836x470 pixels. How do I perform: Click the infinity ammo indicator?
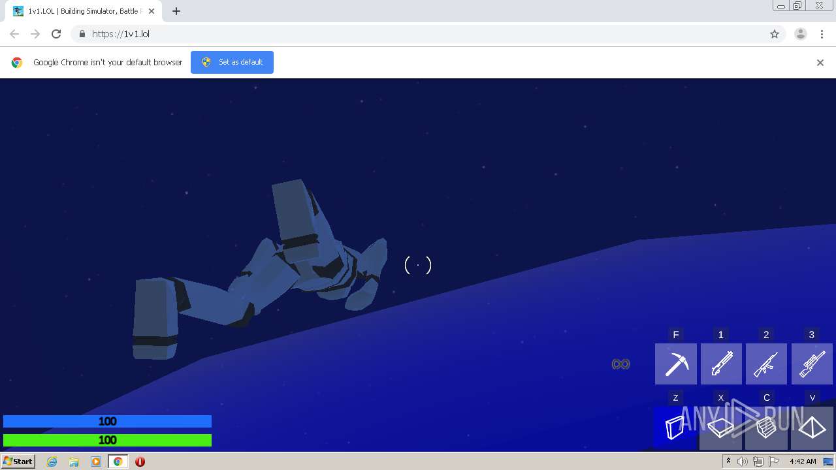(620, 364)
